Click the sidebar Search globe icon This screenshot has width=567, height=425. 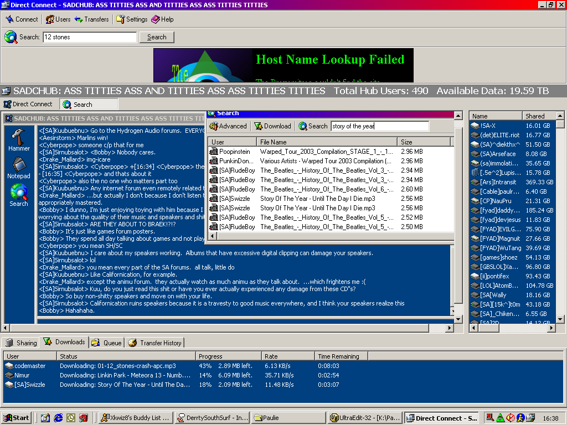(19, 195)
